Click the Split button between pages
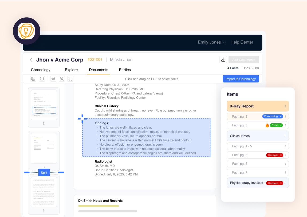 [x=44, y=173]
